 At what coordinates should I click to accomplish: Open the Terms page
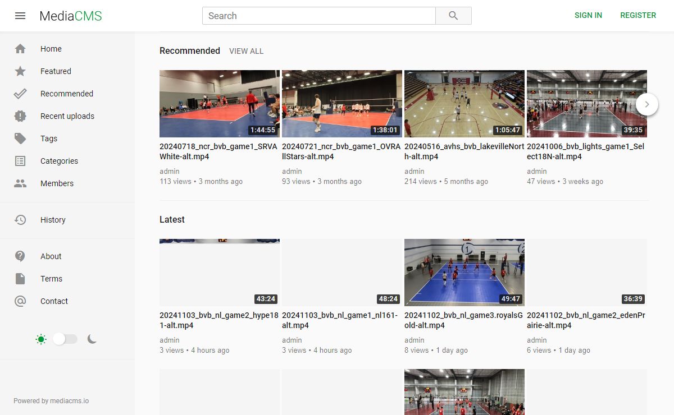67,279
